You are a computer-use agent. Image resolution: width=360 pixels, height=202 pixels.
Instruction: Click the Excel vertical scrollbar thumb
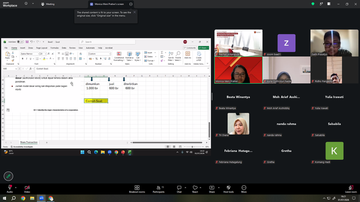click(x=209, y=130)
